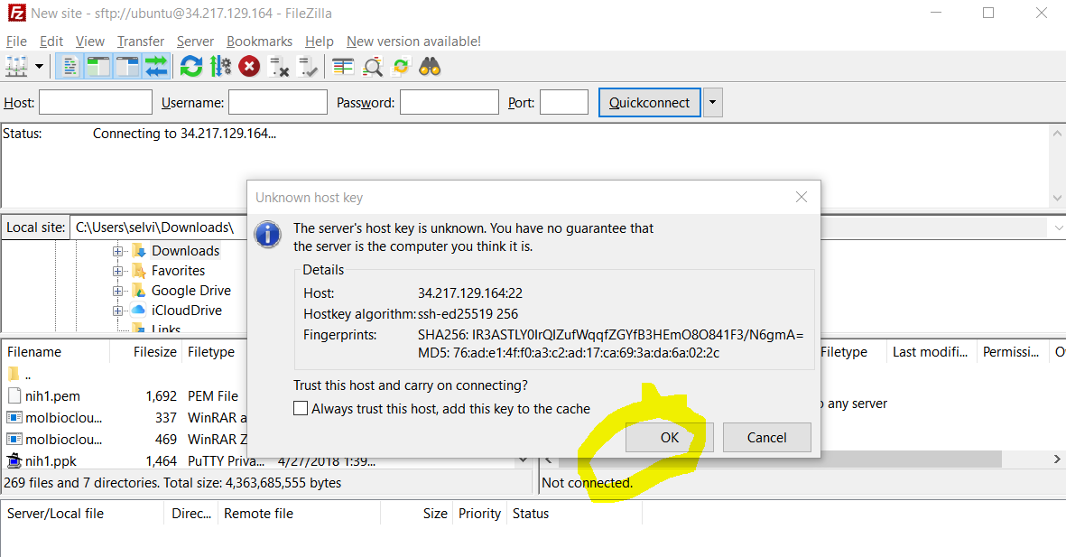Screen dimensions: 1066x557
Task: Sort queue by Server/Local file column
Action: [x=82, y=514]
